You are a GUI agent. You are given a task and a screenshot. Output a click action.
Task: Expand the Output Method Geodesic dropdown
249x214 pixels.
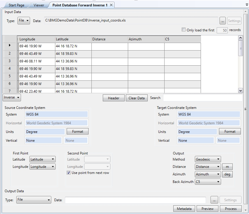(208, 159)
